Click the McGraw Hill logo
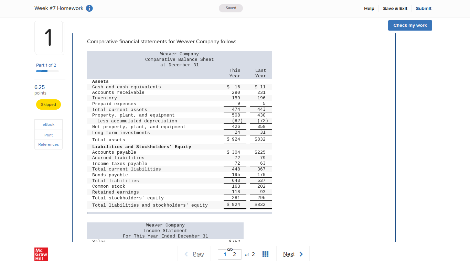470x264 pixels. pos(41,254)
